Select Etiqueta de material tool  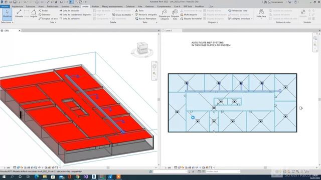tap(191, 18)
